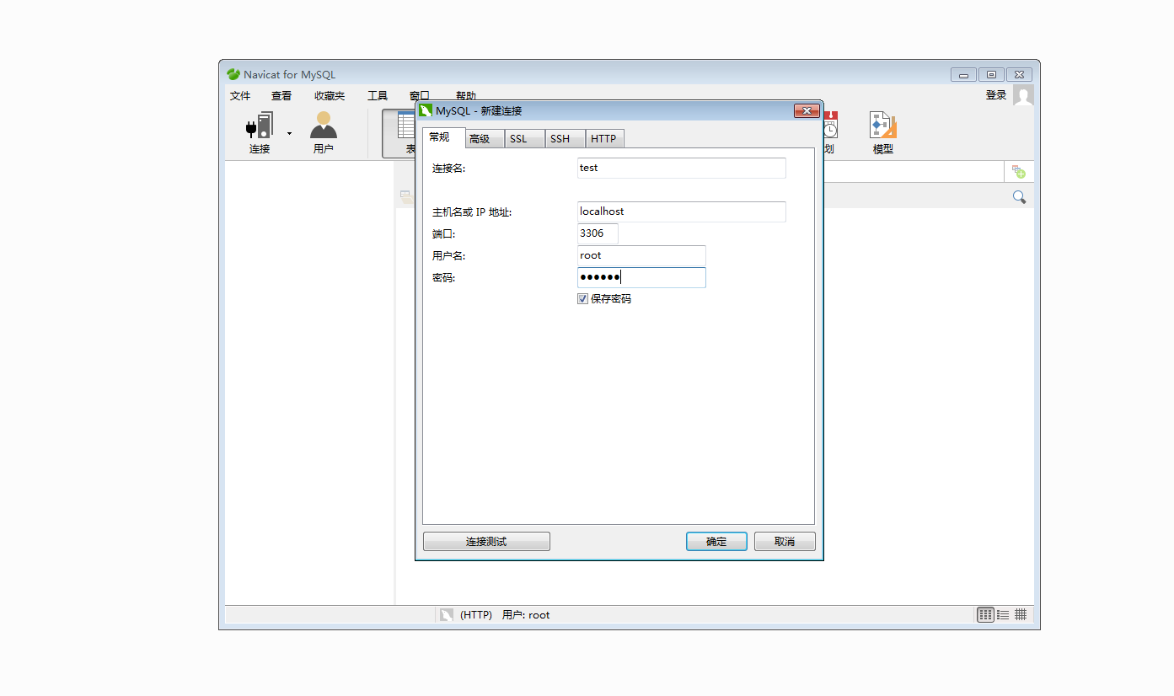Click the 连接名 field containing test
The image size is (1174, 696).
[x=681, y=168]
